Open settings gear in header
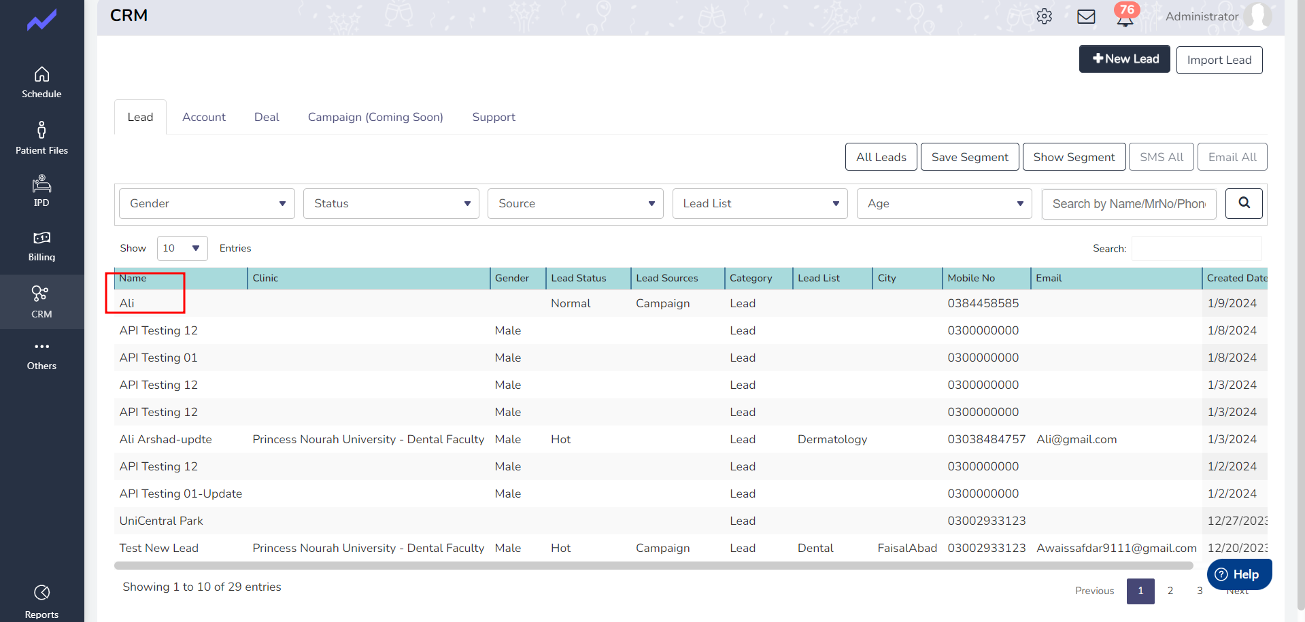This screenshot has height=622, width=1305. click(1045, 16)
